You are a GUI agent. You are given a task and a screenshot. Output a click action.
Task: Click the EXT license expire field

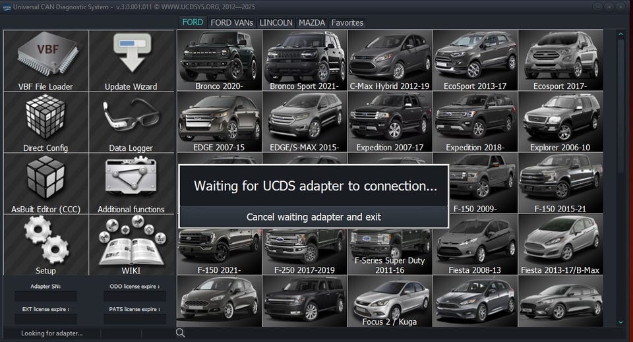point(45,319)
